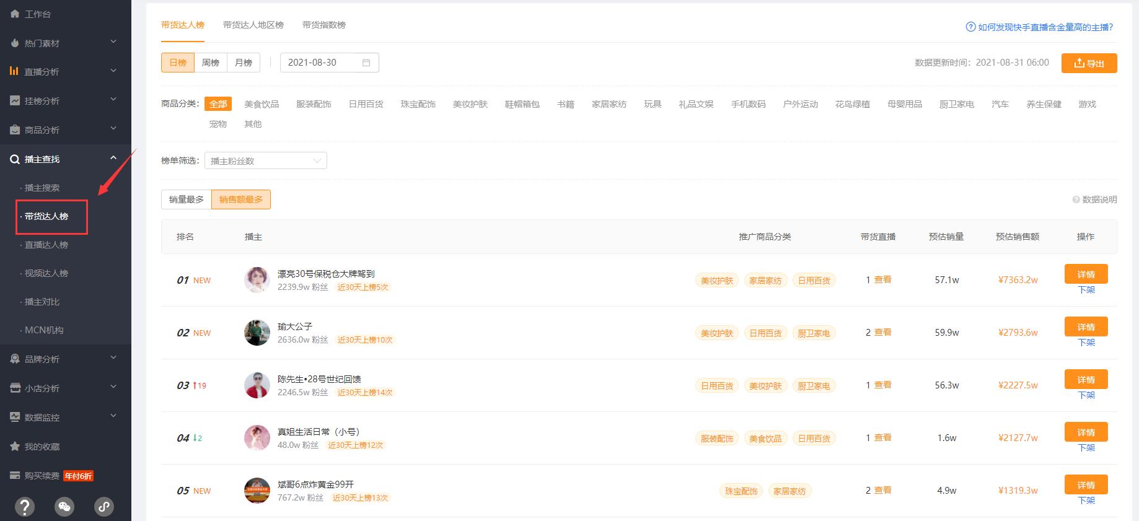The width and height of the screenshot is (1139, 521).
Task: Filter by 手机数码 category
Action: (749, 104)
